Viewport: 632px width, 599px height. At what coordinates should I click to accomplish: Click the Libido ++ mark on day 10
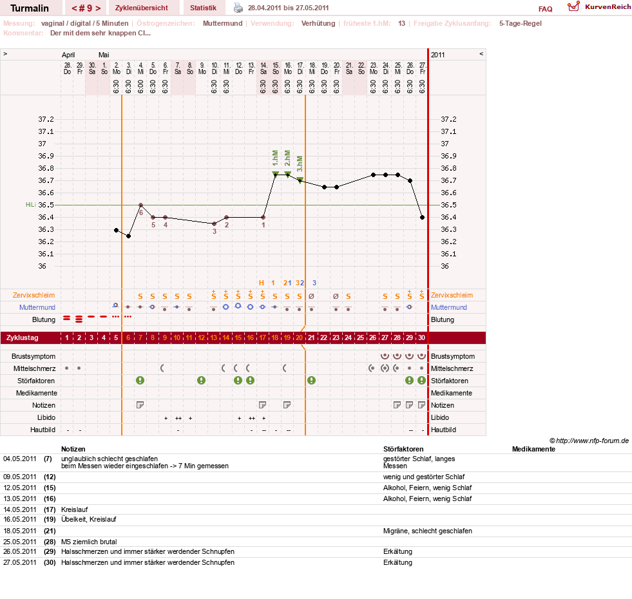click(x=178, y=419)
